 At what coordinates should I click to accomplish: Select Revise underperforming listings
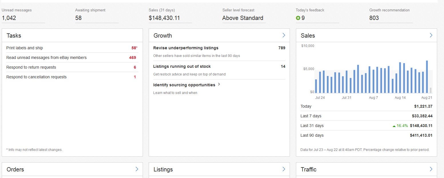click(x=186, y=48)
